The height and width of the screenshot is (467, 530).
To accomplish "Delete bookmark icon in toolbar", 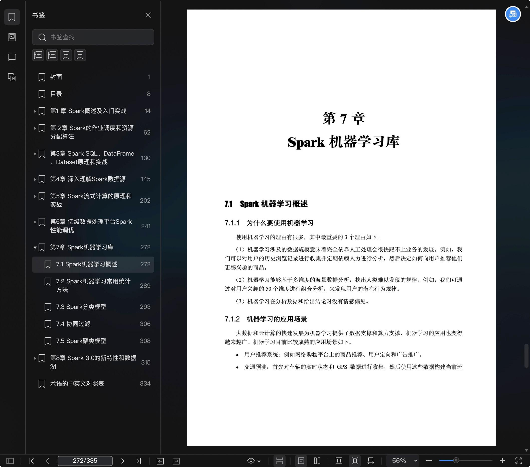I will [x=80, y=55].
